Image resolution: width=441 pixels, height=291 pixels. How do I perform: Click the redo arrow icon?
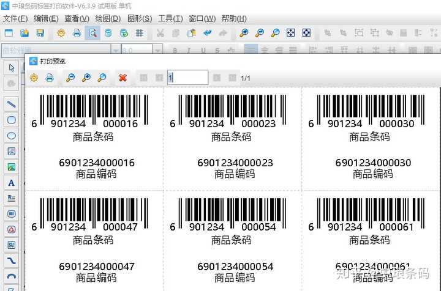pos(223,33)
